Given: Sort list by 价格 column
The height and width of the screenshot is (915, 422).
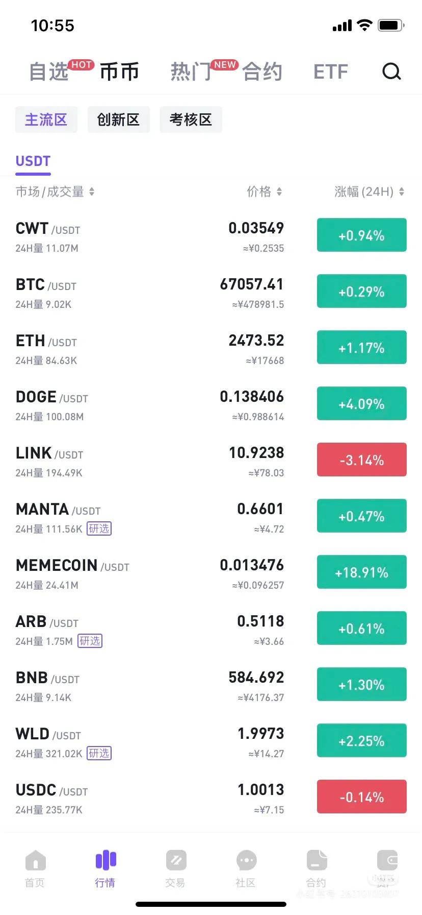Looking at the screenshot, I should [x=265, y=191].
